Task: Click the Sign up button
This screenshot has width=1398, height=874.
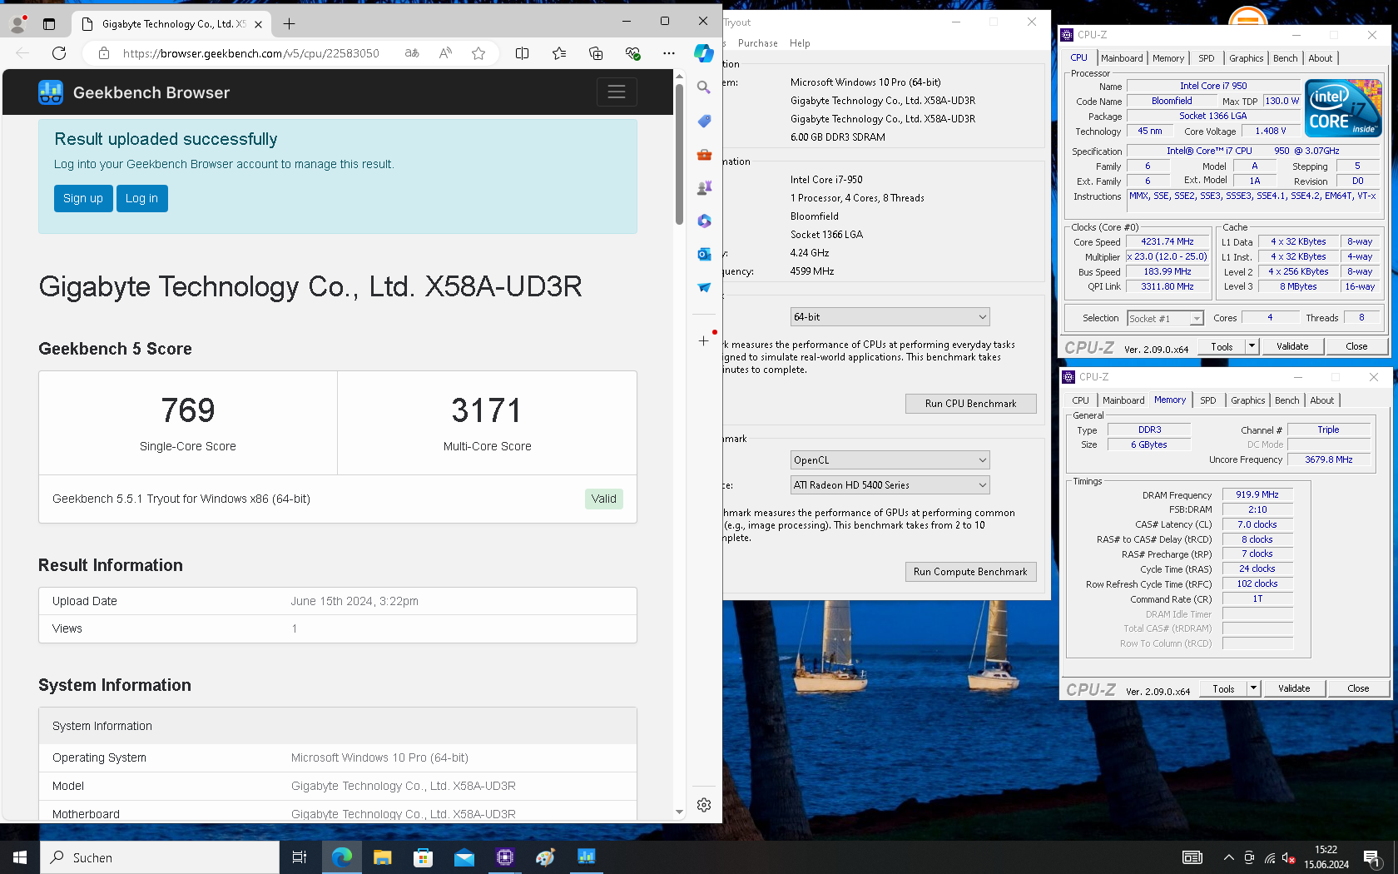Action: 83,198
